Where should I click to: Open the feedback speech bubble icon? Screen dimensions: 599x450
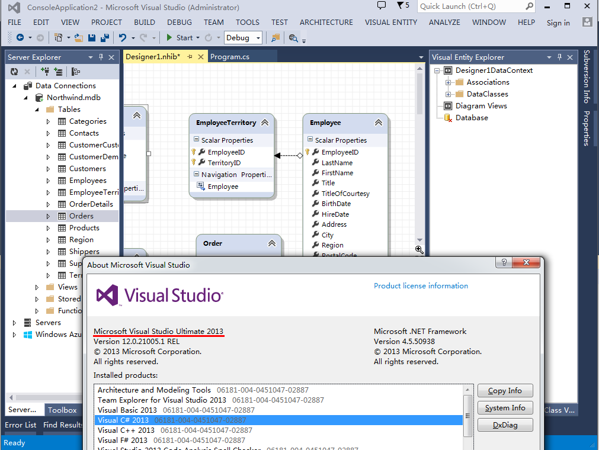382,5
